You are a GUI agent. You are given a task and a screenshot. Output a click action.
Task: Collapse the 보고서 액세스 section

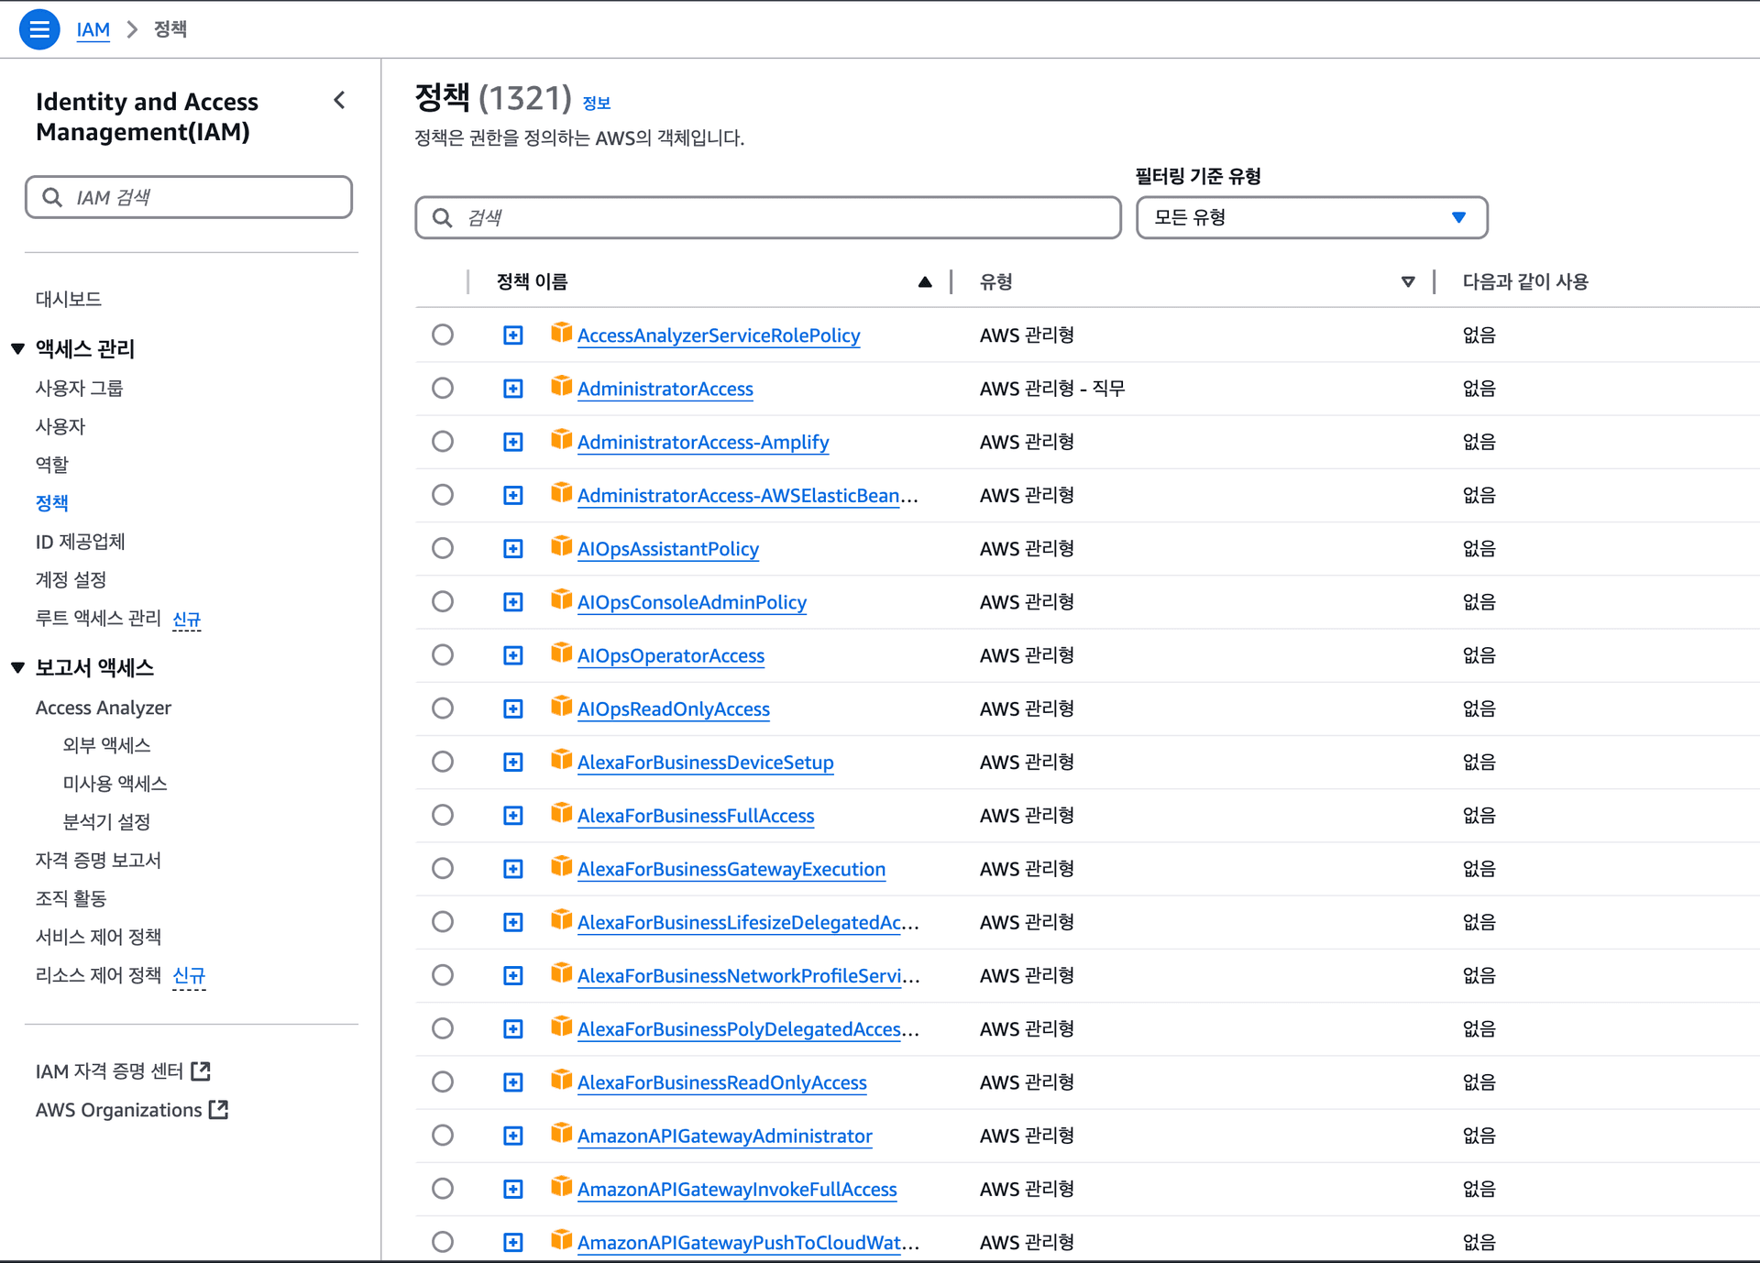[17, 667]
